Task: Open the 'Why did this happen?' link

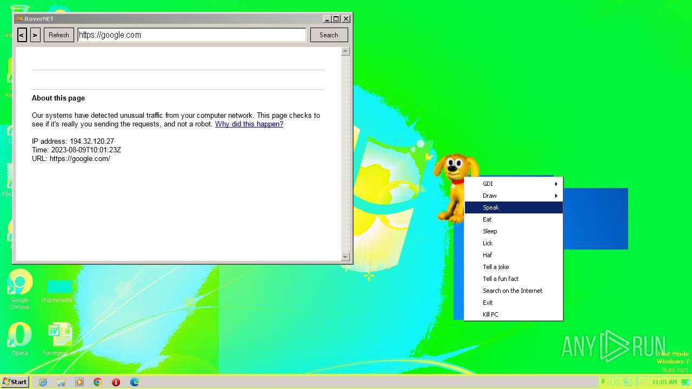Action: pyautogui.click(x=249, y=124)
